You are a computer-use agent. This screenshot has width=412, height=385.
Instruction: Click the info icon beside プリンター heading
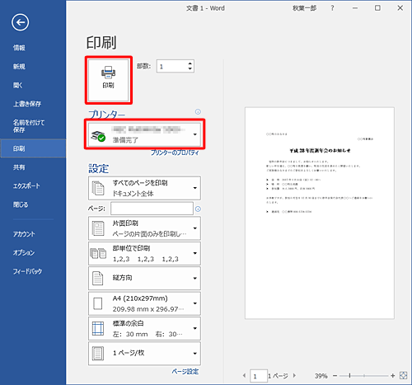[x=198, y=111]
